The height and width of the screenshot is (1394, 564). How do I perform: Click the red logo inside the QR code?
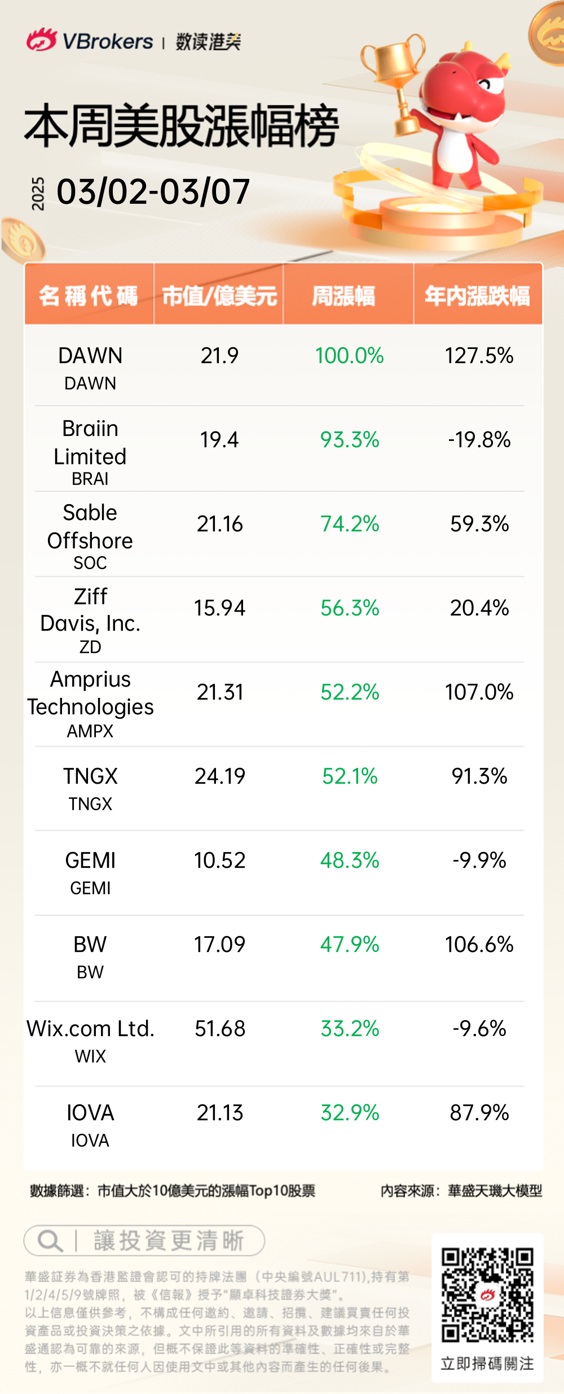487,1295
